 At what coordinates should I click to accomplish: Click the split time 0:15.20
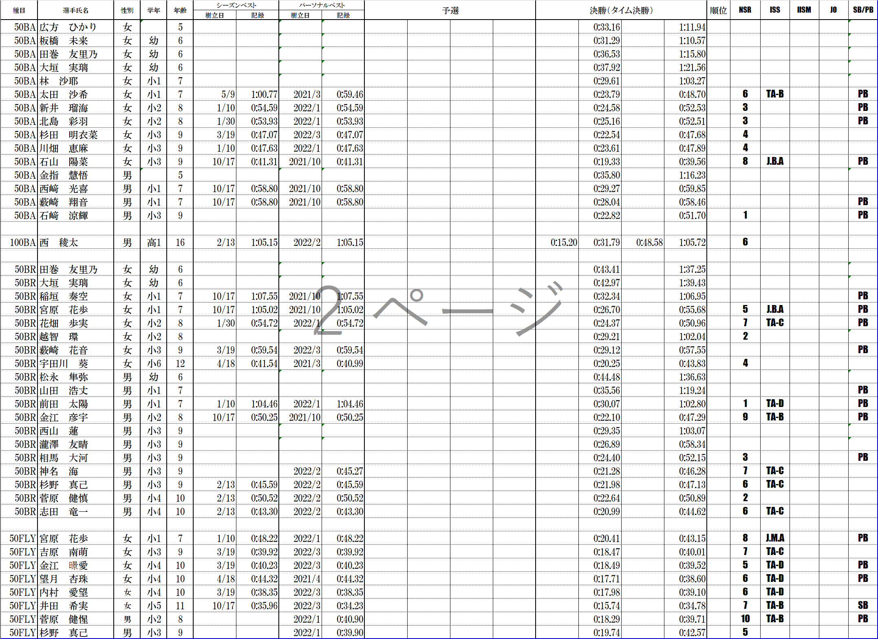(x=557, y=242)
